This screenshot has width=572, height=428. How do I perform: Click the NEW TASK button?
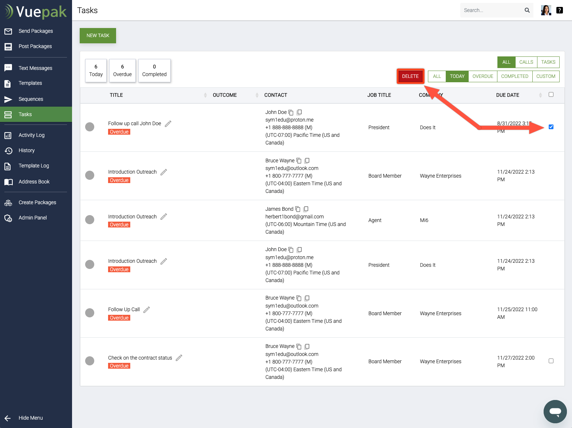click(98, 36)
